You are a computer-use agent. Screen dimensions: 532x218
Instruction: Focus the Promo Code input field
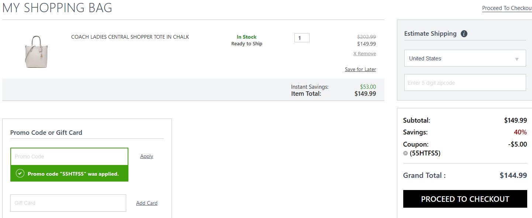pos(69,157)
